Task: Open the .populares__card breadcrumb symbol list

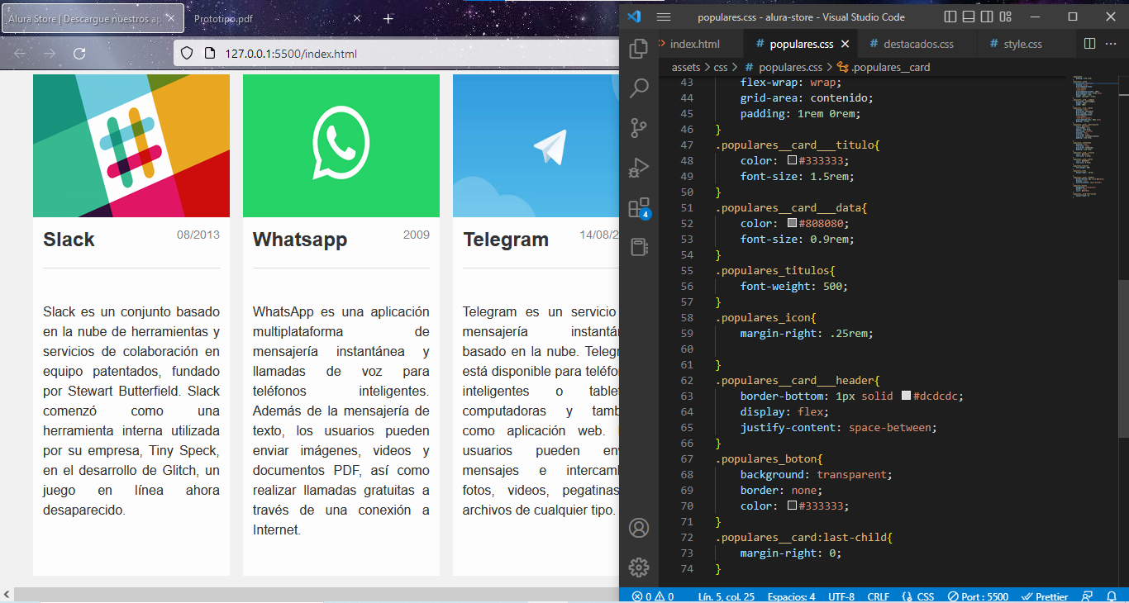Action: point(884,68)
